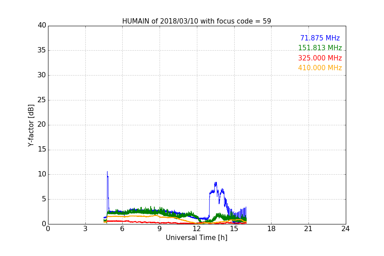Click the 'Universal Time [h]' axis label
Image resolution: width=384 pixels, height=256 pixels.
[x=196, y=238]
